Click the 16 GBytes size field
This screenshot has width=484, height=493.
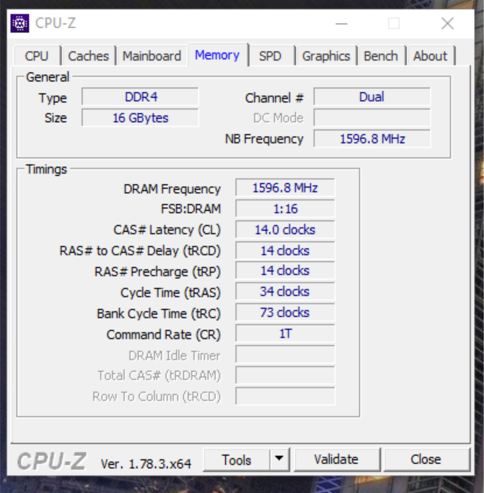tap(140, 118)
